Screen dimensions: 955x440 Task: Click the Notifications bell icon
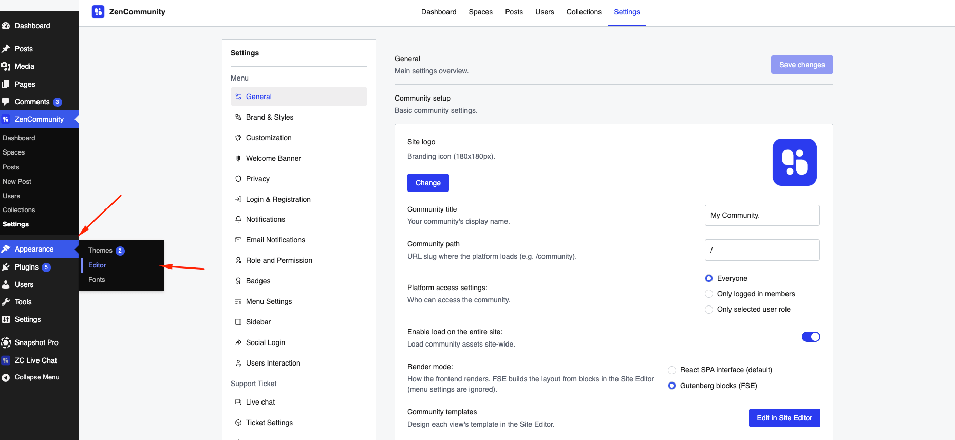click(238, 219)
